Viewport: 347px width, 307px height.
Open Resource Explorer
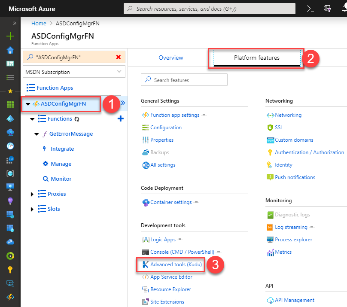[x=170, y=289]
